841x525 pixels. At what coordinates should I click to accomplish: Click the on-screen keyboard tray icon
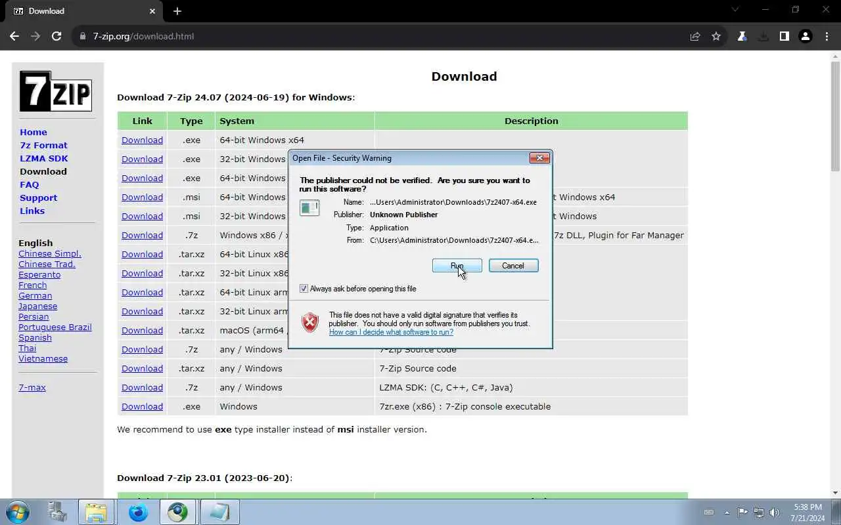pos(709,513)
